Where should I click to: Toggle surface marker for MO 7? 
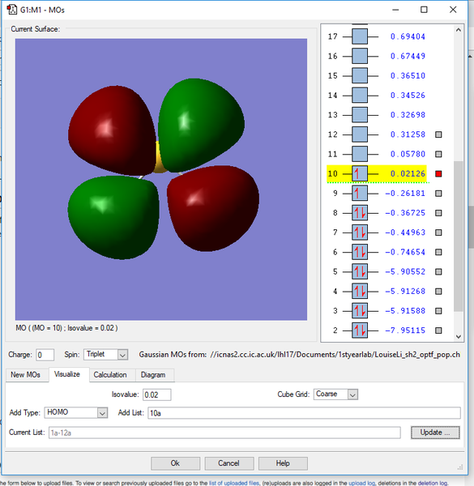438,232
